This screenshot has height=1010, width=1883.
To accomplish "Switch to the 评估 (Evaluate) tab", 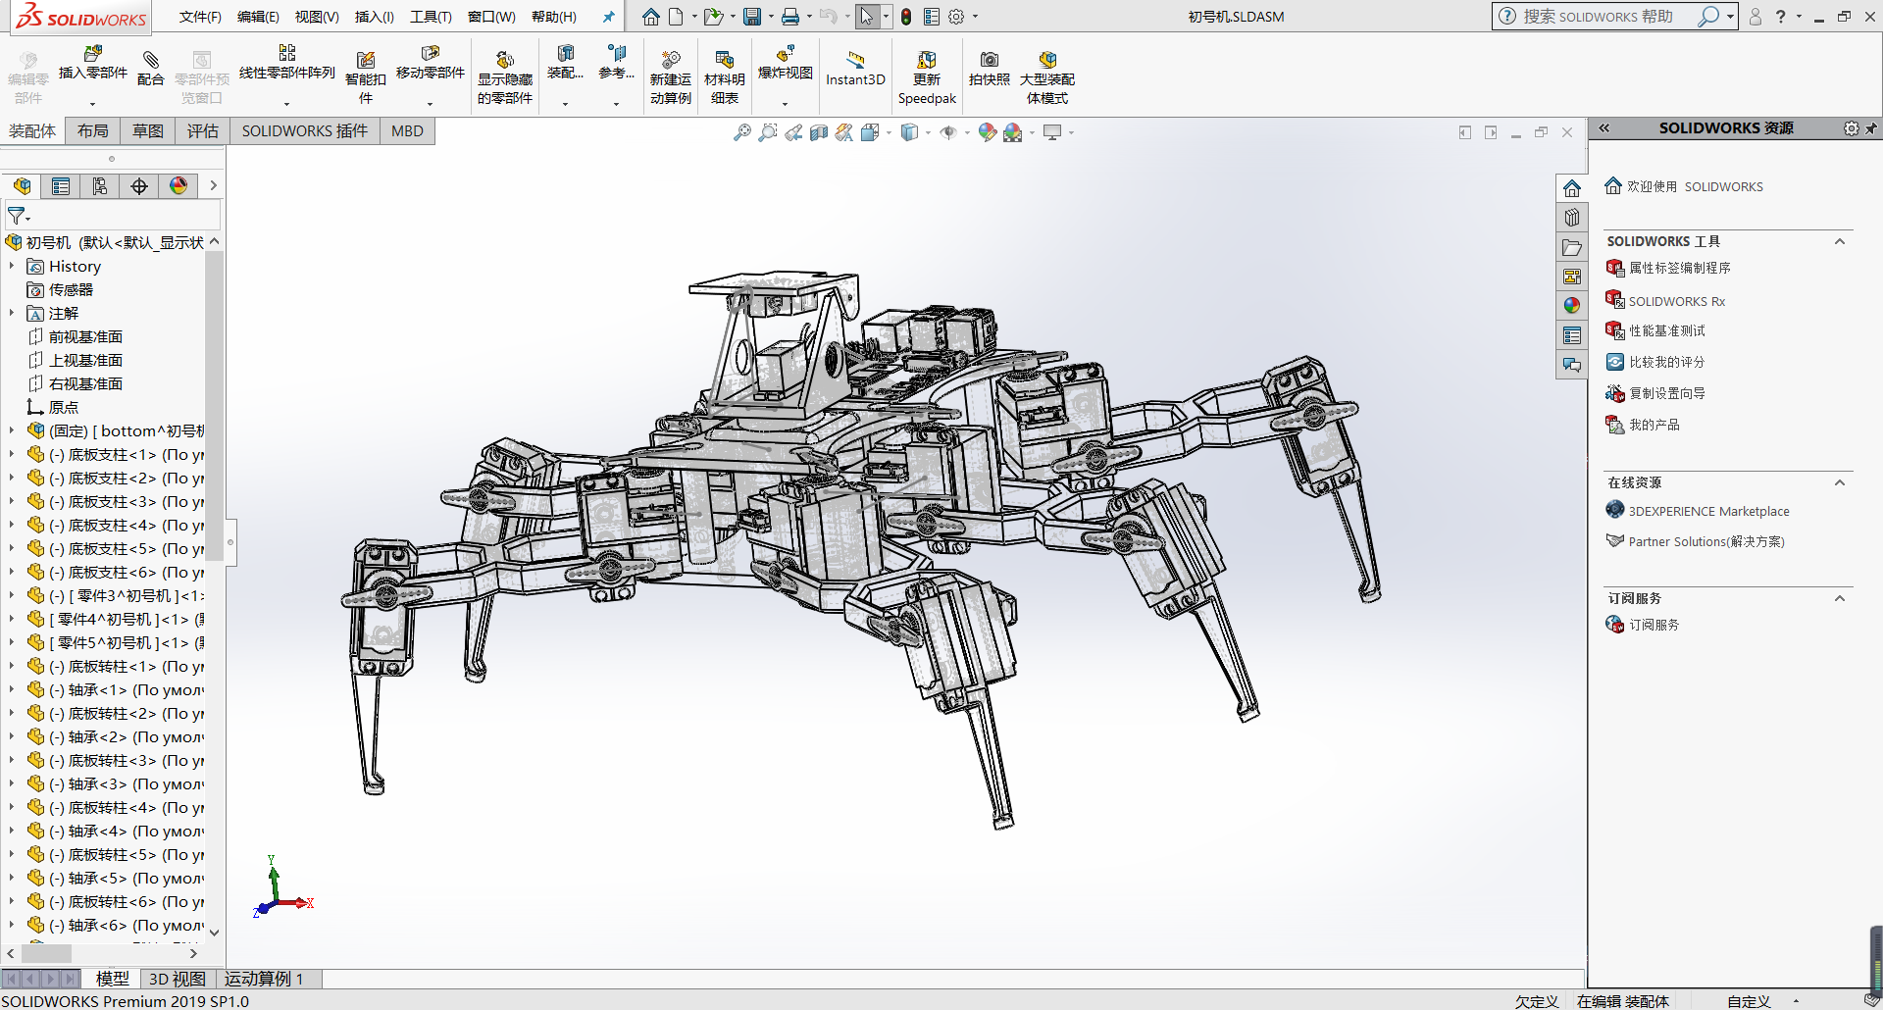I will 203,131.
